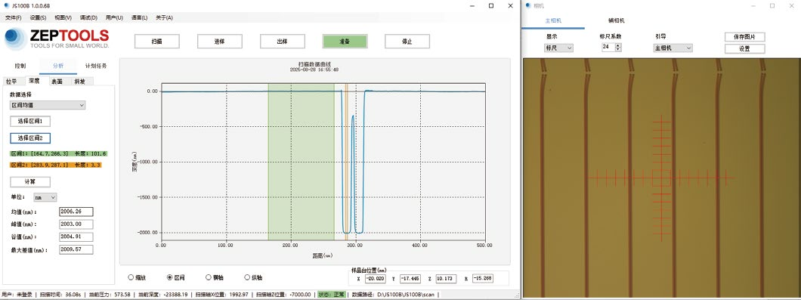
Task: Select the 缩放 radio button
Action: 131,277
